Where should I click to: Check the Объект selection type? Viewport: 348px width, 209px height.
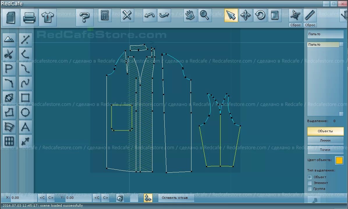pyautogui.click(x=310, y=177)
